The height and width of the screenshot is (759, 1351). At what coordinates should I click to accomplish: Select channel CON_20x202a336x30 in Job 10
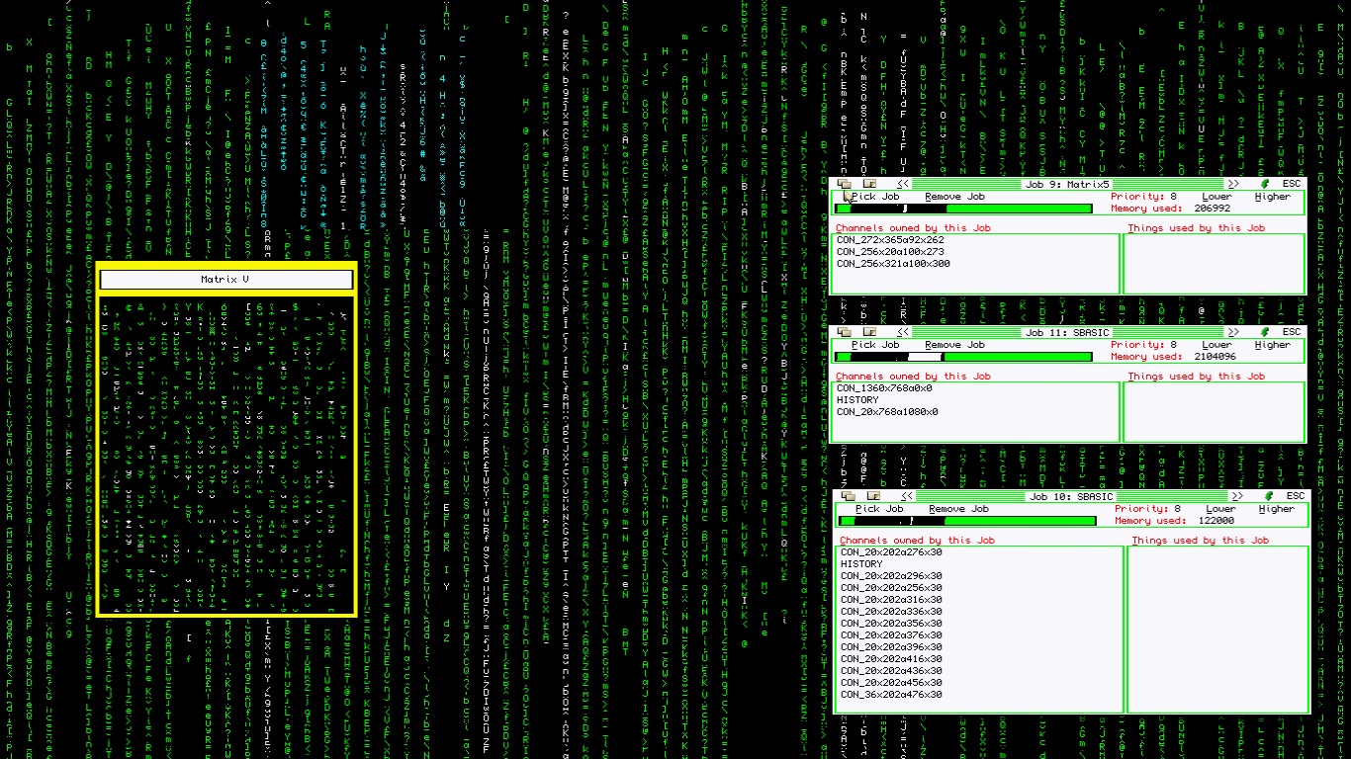tap(891, 612)
